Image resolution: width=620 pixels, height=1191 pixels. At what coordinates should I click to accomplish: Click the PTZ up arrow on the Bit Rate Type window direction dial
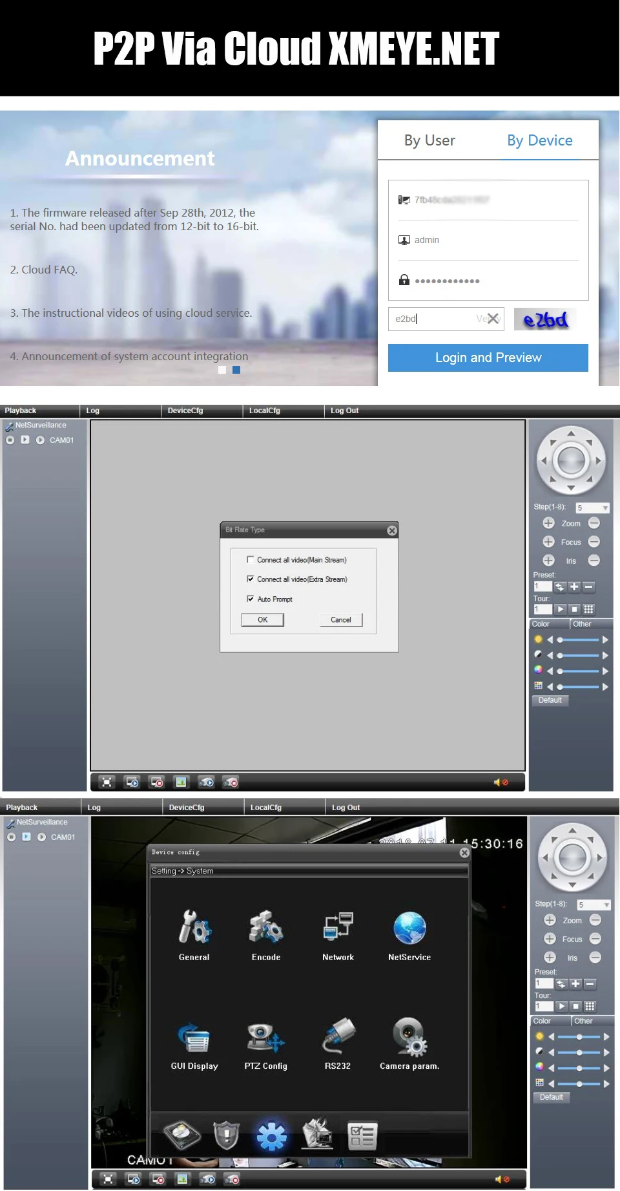pos(571,433)
